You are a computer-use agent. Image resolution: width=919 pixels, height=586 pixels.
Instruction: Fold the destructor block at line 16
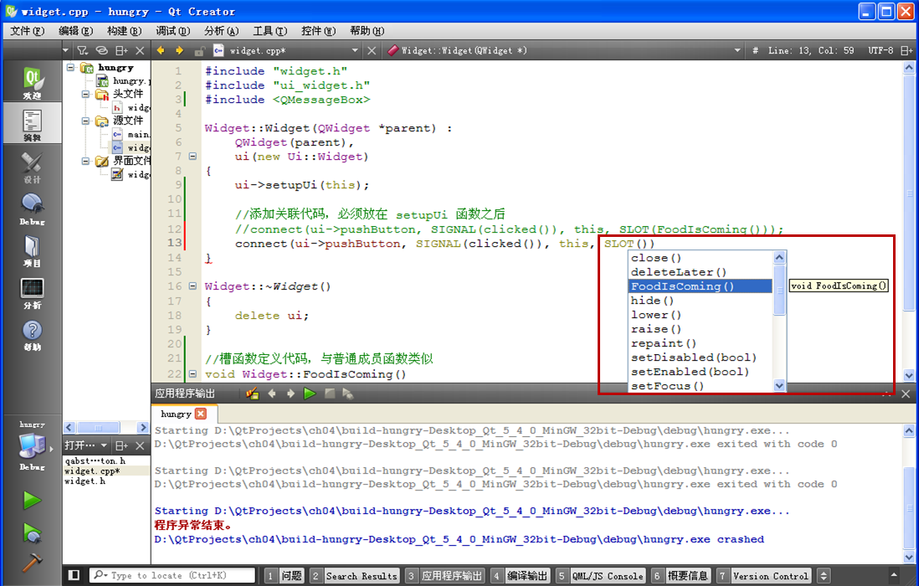193,286
